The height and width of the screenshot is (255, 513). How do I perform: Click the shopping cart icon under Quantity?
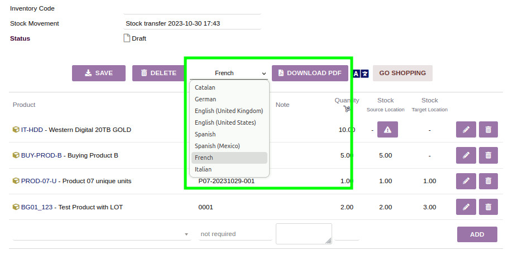[347, 109]
